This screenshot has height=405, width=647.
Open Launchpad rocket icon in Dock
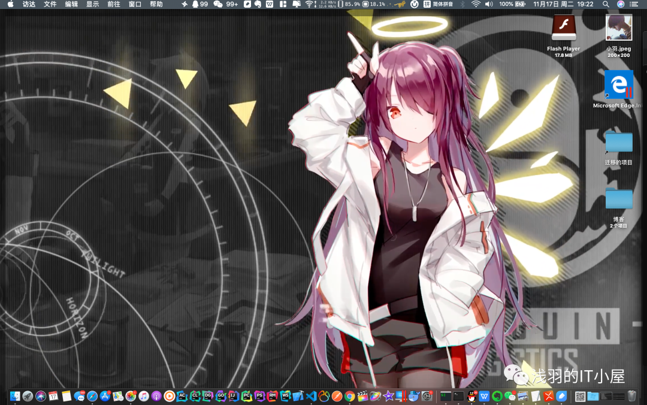point(28,397)
